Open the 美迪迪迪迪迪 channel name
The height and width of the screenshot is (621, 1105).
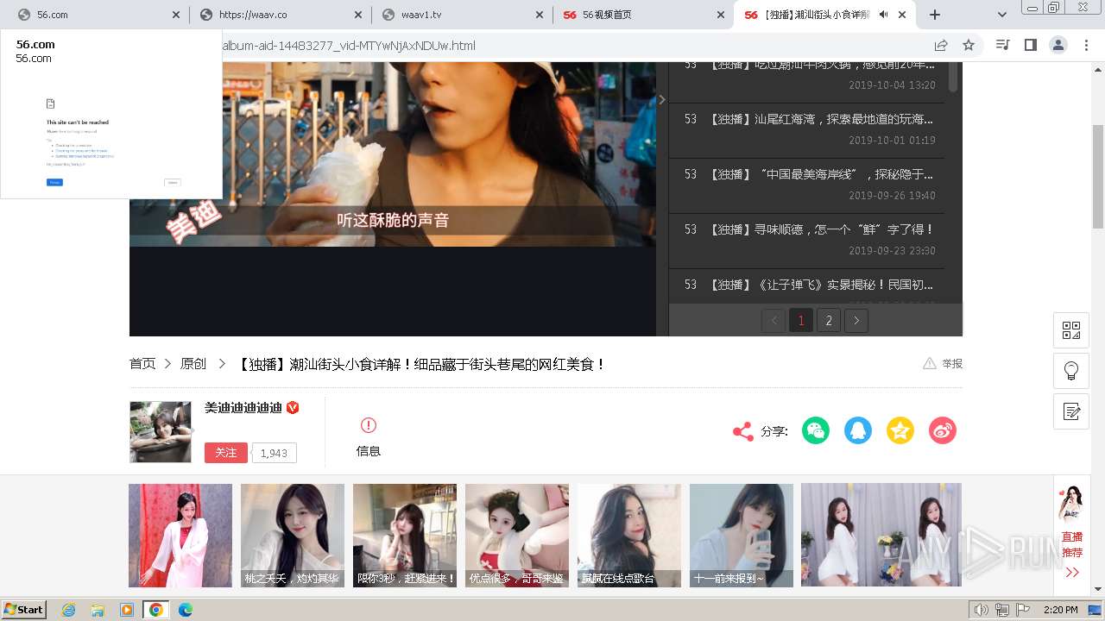[243, 408]
